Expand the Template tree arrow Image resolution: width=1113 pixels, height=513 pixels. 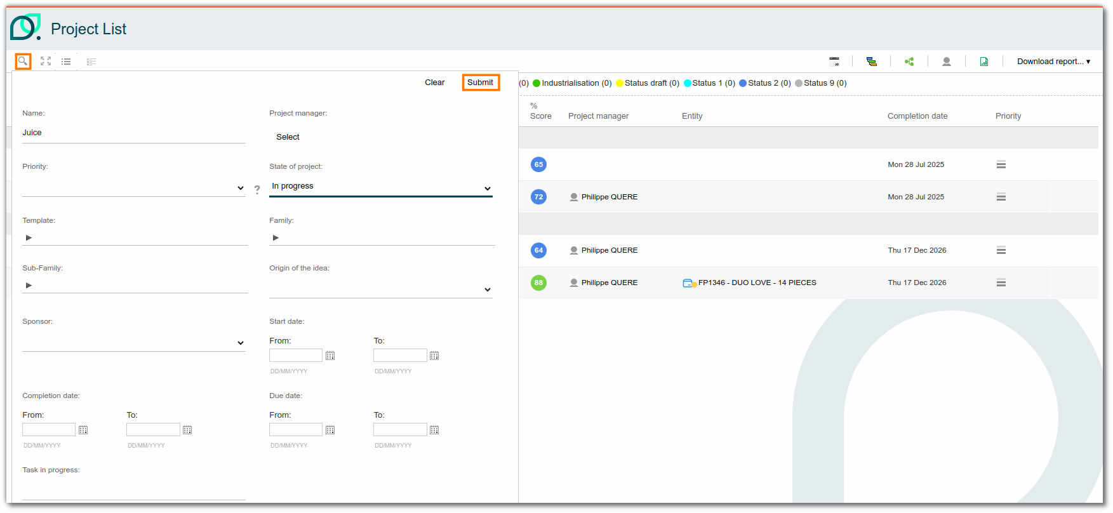click(x=29, y=237)
